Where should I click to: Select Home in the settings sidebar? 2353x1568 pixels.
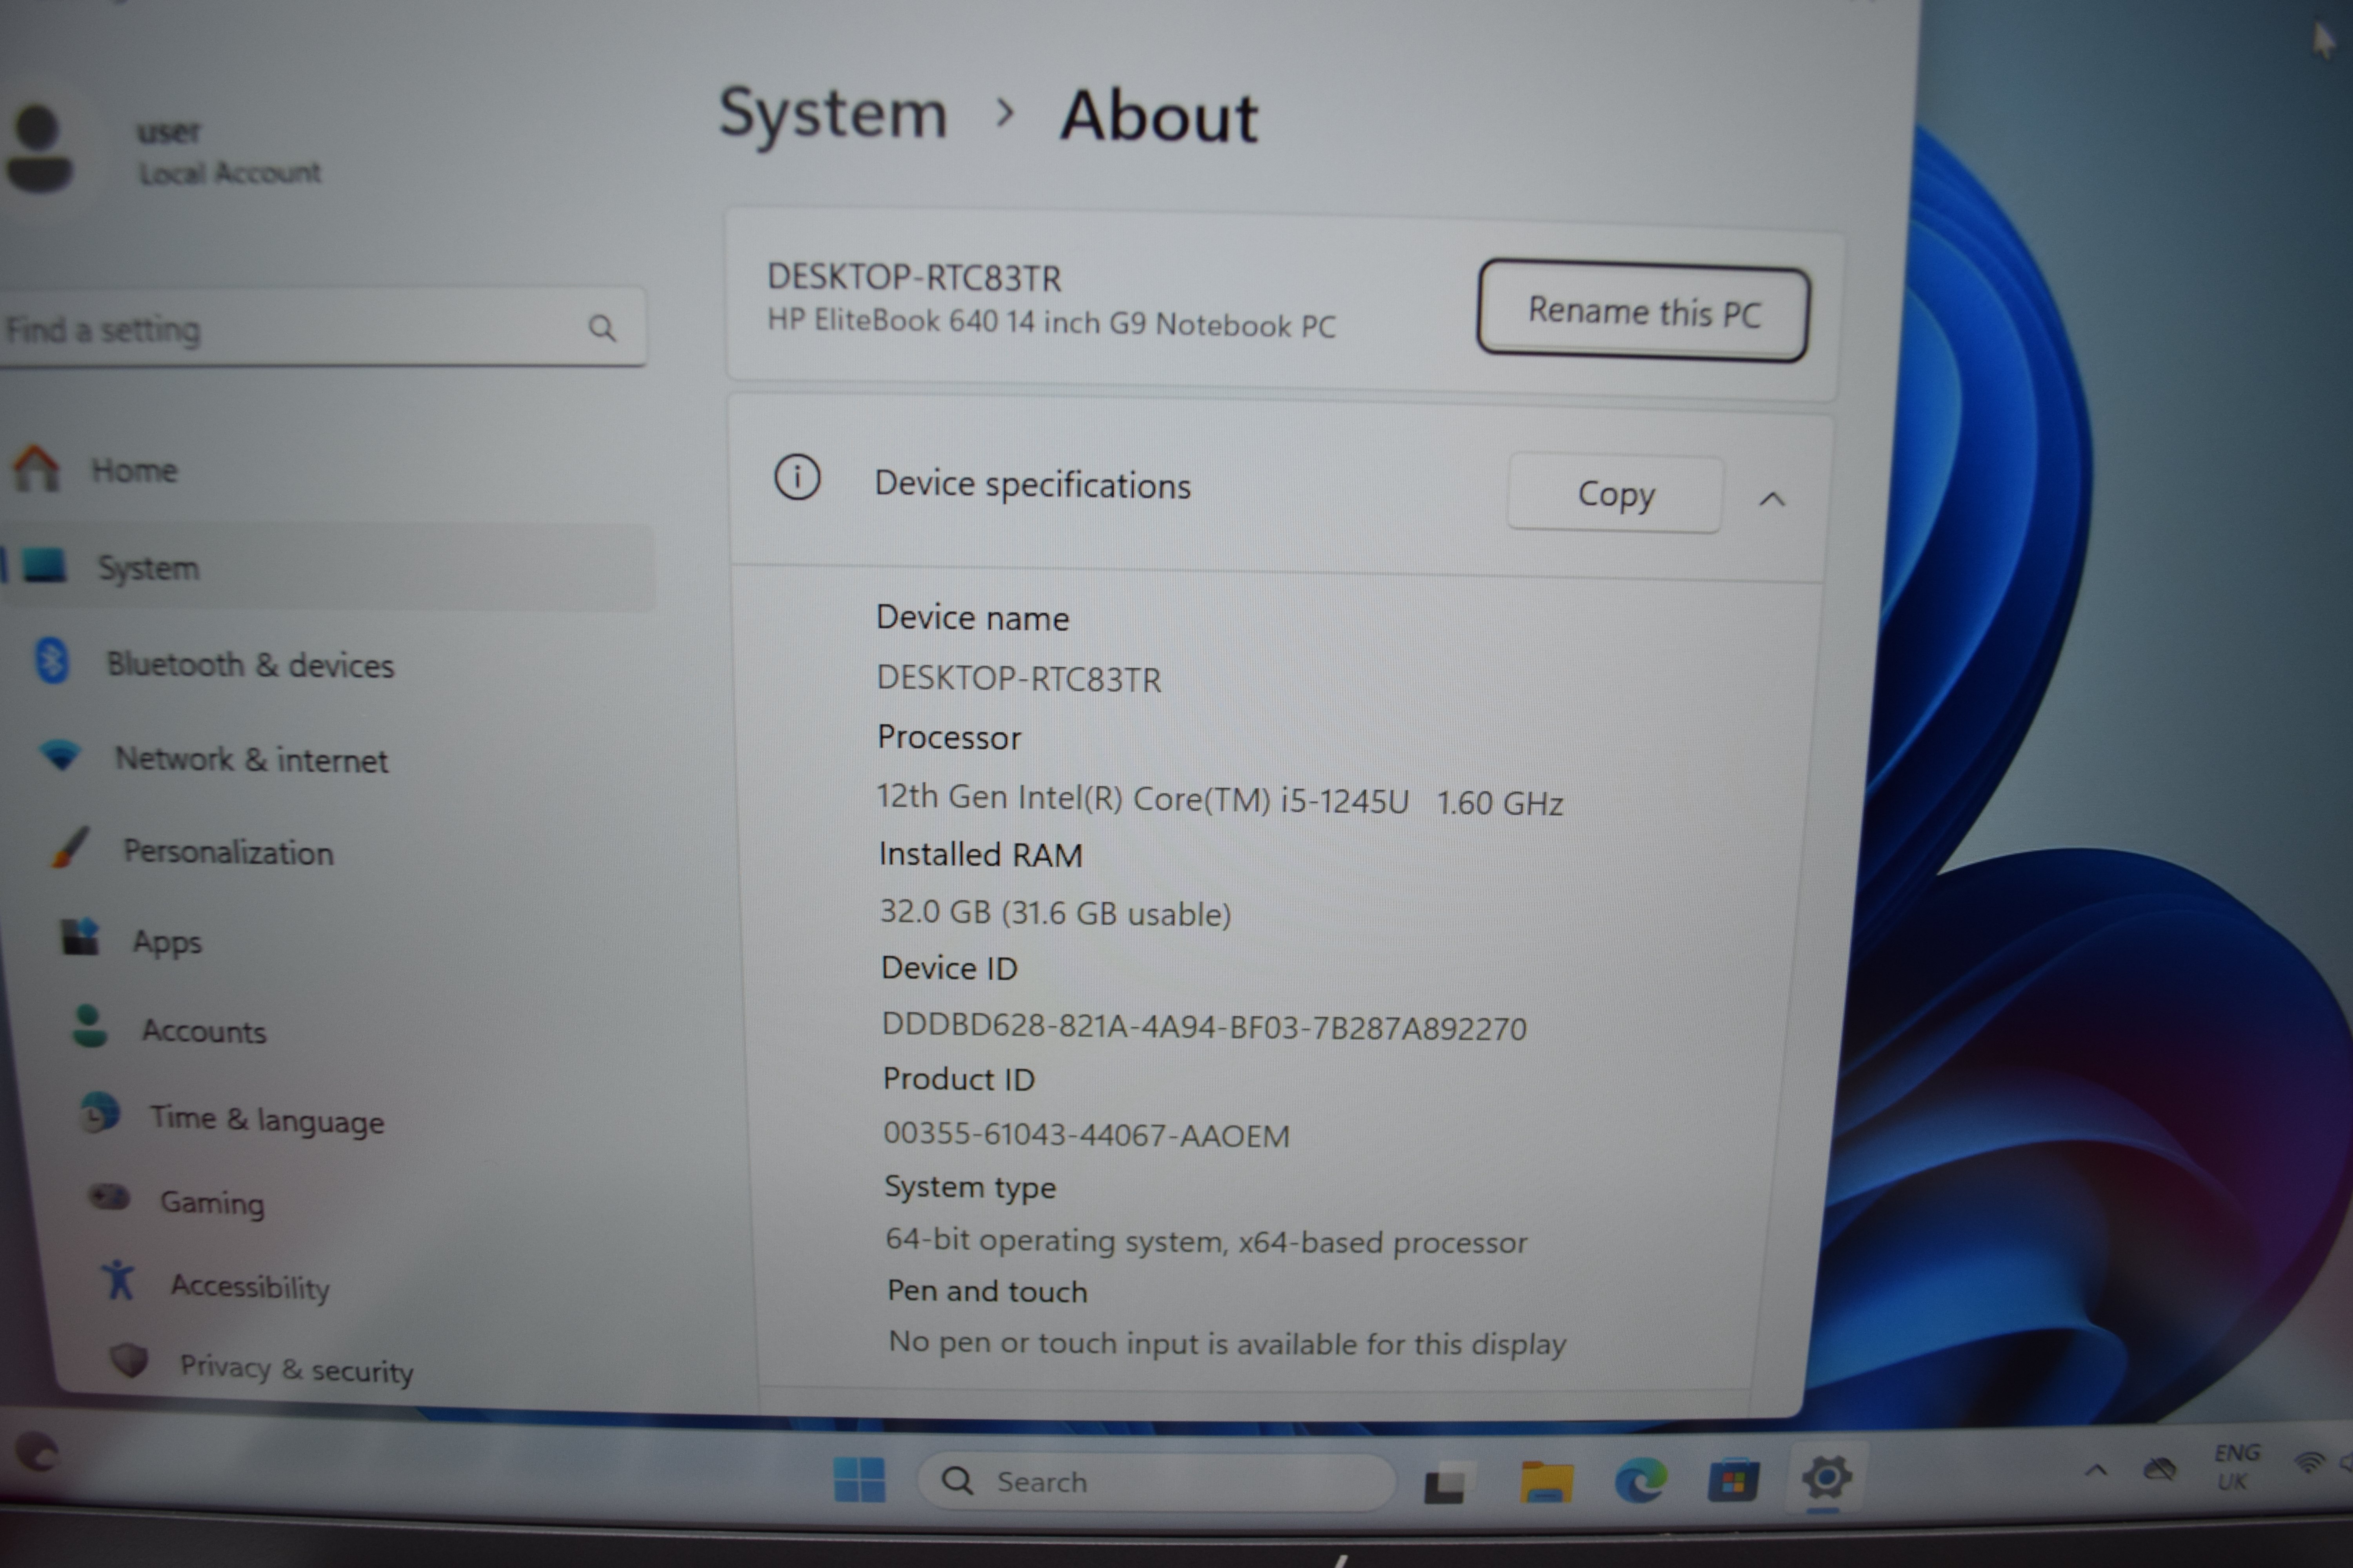[x=135, y=470]
